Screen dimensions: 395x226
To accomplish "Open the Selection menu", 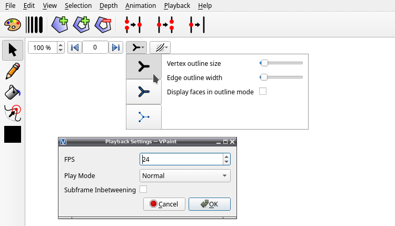I will 78,6.
